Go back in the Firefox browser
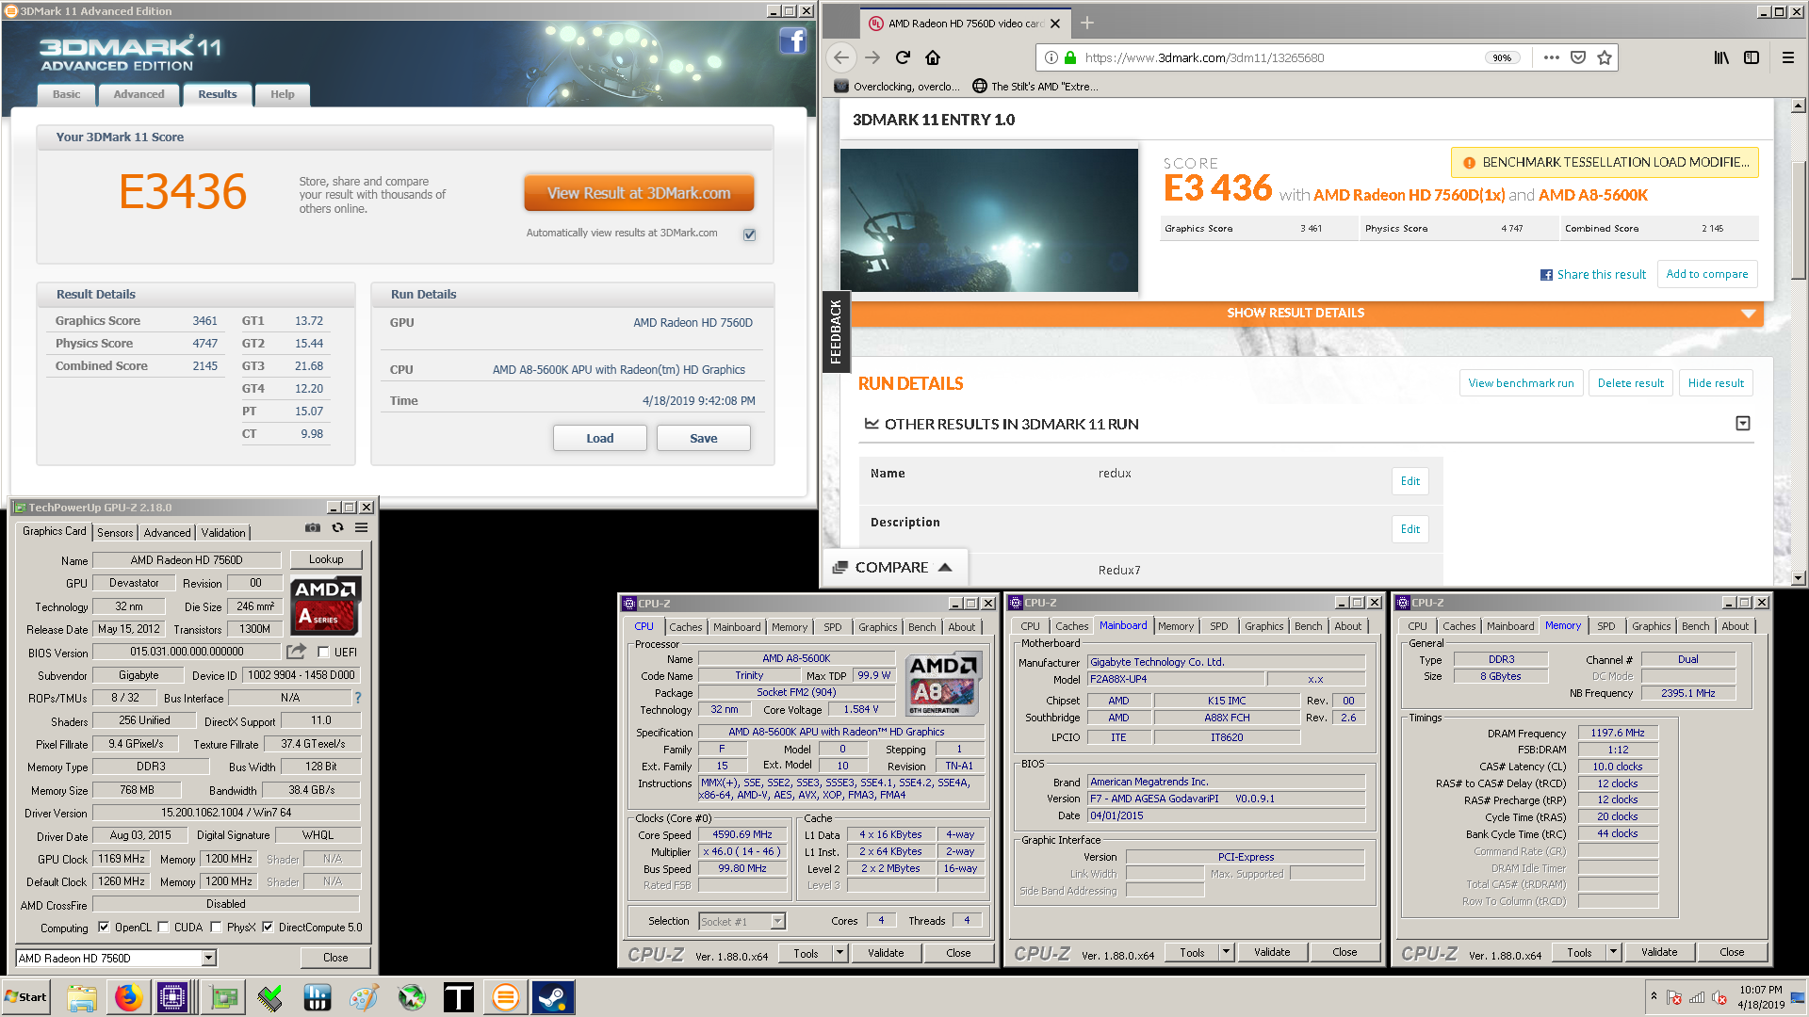Screen dimensions: 1809x1017 841,57
